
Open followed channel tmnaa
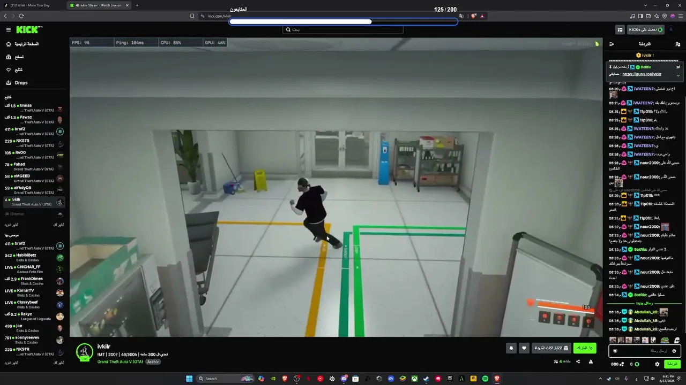(34, 107)
